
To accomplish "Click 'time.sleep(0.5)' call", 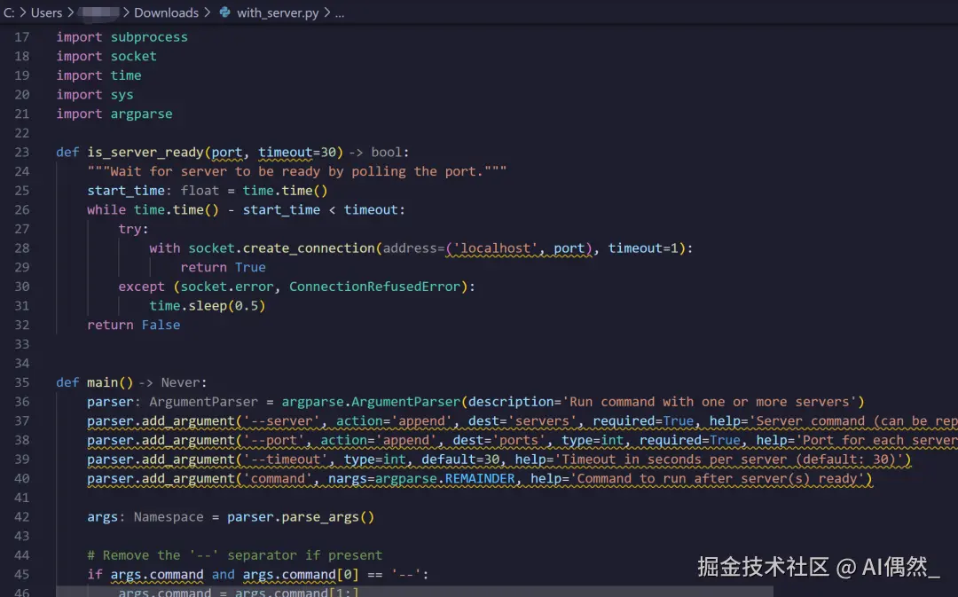I will pos(208,305).
